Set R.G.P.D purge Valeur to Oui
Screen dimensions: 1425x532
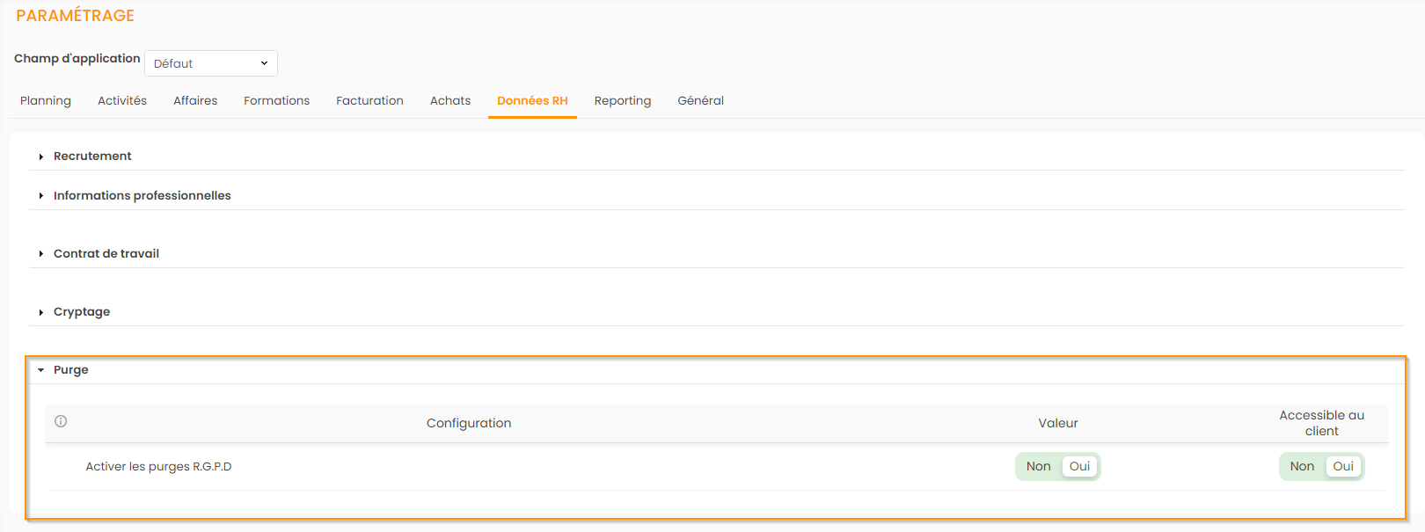point(1079,467)
